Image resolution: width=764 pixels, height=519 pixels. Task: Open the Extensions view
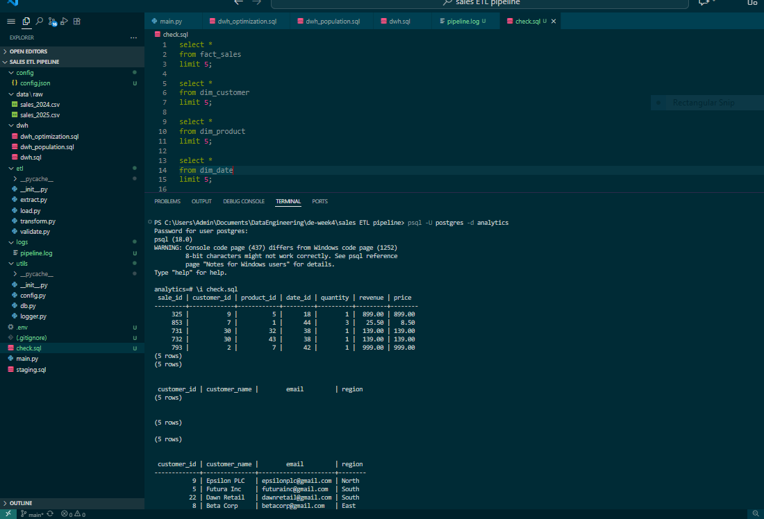(76, 22)
